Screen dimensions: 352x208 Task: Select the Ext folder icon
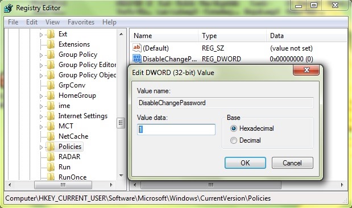pyautogui.click(x=51, y=34)
